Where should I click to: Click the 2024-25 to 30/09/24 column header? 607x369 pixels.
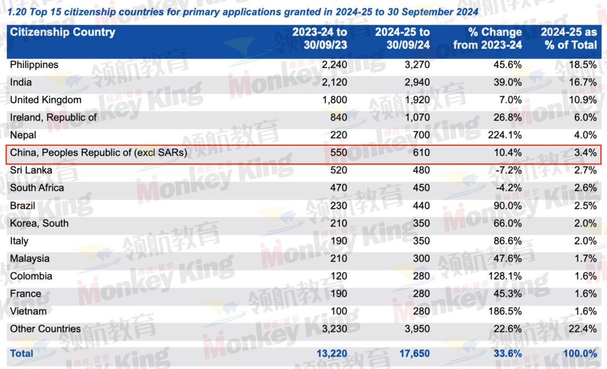pyautogui.click(x=402, y=39)
